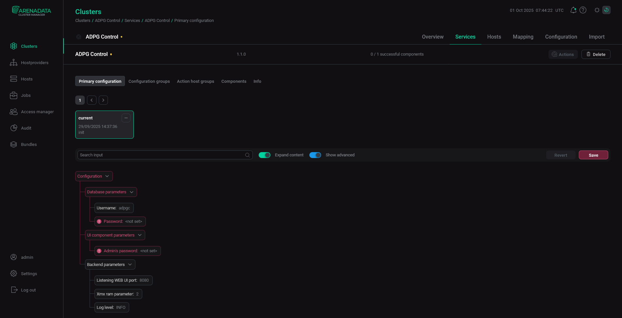
Task: Open the help question mark icon
Action: 583,10
